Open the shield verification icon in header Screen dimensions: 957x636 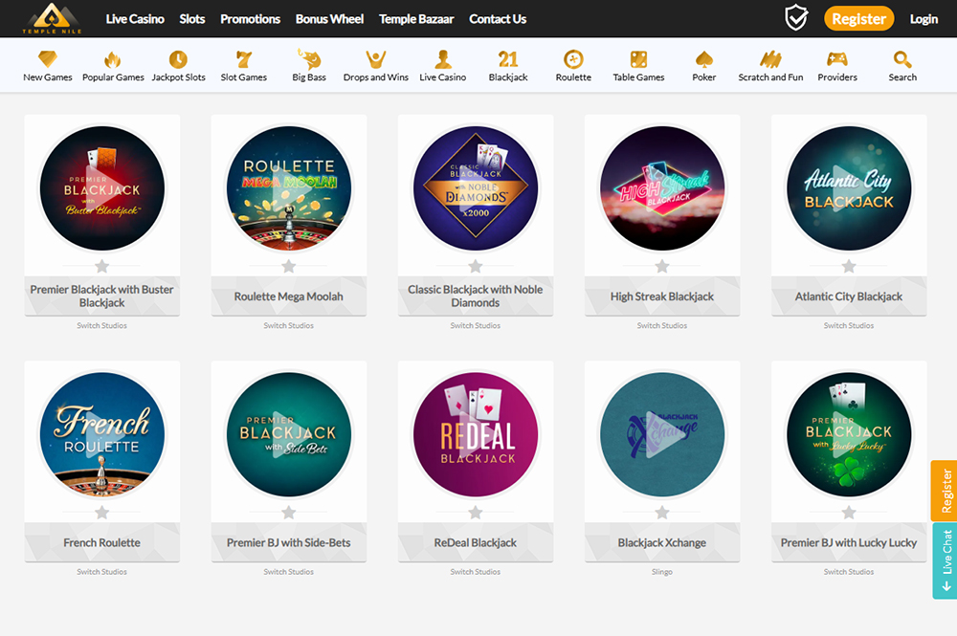click(x=796, y=18)
